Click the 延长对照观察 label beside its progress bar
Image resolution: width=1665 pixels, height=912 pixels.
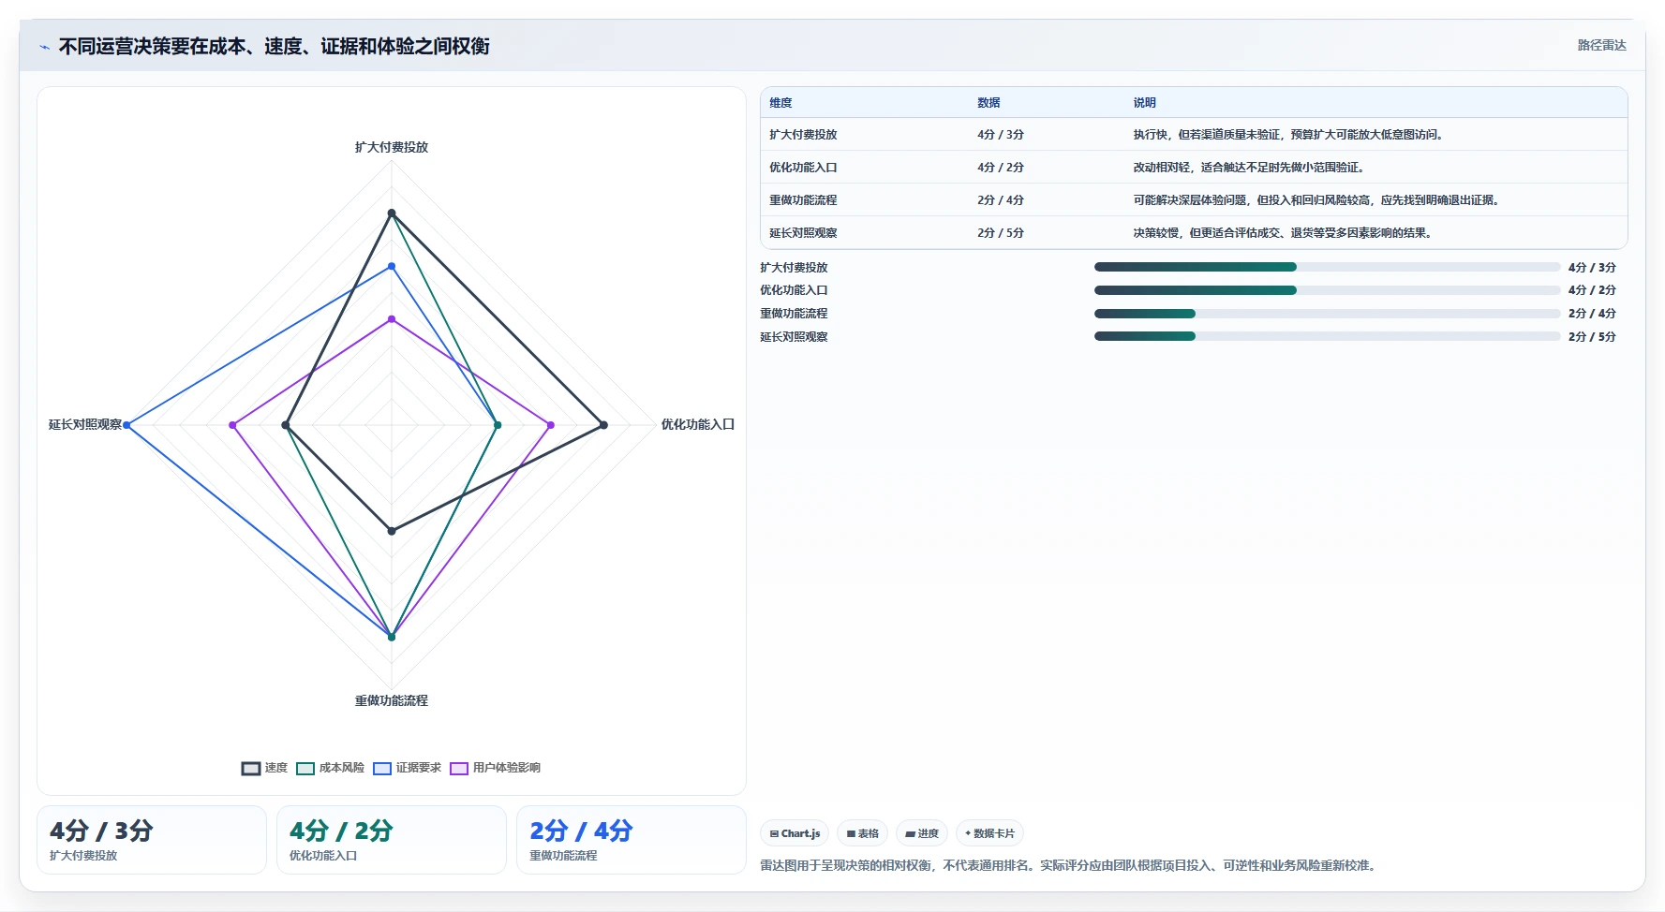pyautogui.click(x=794, y=337)
